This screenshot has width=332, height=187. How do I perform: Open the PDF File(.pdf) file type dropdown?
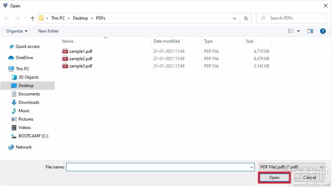click(x=292, y=167)
